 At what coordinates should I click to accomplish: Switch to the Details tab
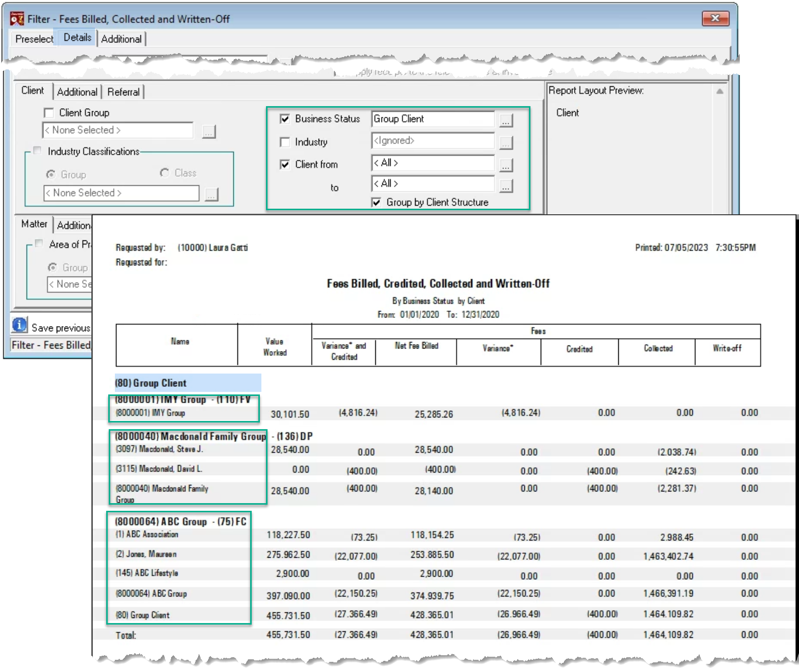tap(77, 37)
